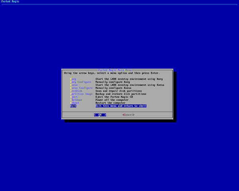
Task: Click the 'Using the arrow keys' instruction text
Action: coord(112,73)
